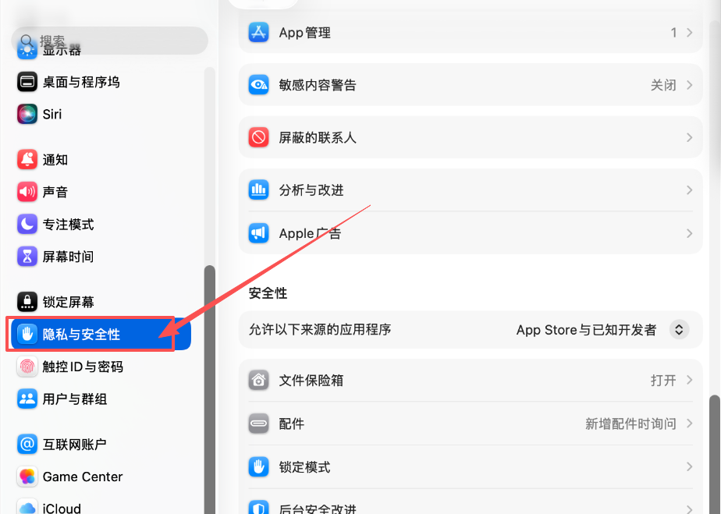Click the 锁定模式 hand icon
721x514 pixels.
(258, 467)
